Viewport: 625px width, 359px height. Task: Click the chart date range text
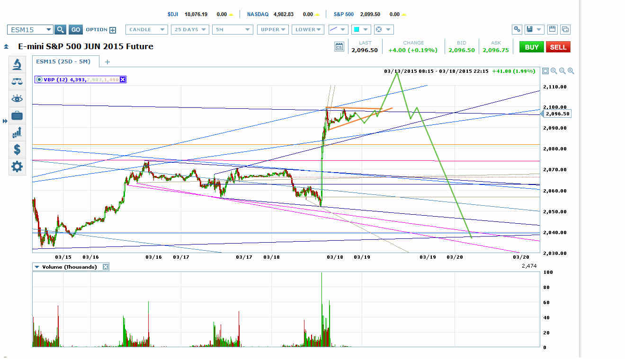436,71
